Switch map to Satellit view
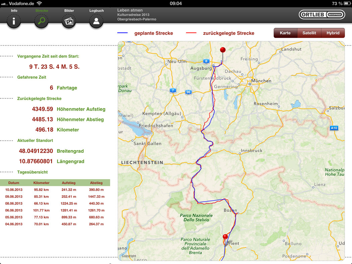This screenshot has width=352, height=264. click(309, 33)
